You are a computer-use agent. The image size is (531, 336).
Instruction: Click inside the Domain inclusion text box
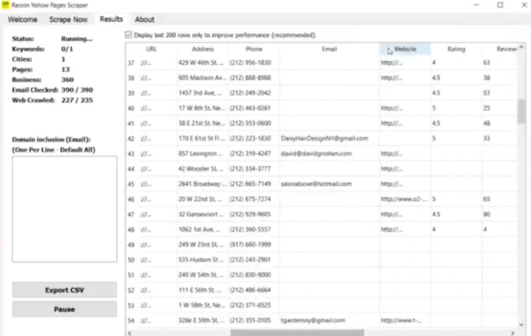[x=64, y=208]
